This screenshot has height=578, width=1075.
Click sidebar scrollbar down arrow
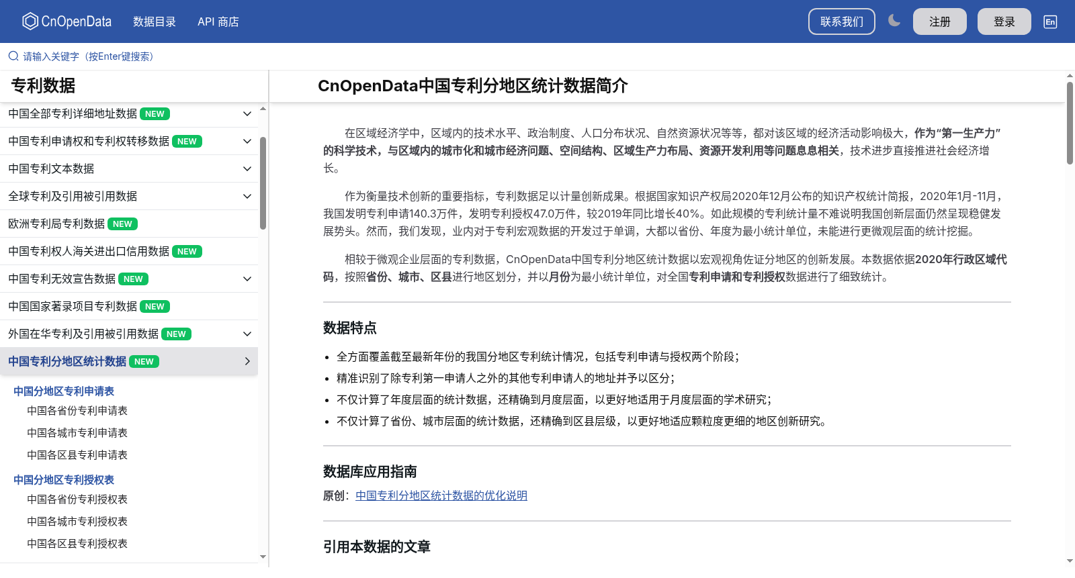coord(263,557)
